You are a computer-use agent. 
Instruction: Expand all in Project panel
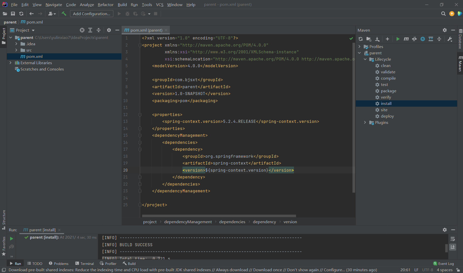click(90, 30)
